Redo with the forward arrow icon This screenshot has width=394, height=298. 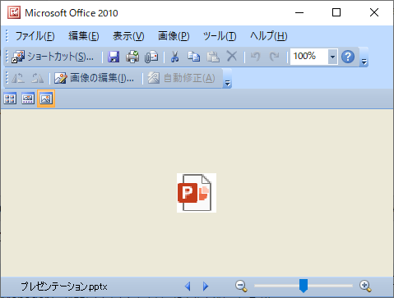coord(274,57)
